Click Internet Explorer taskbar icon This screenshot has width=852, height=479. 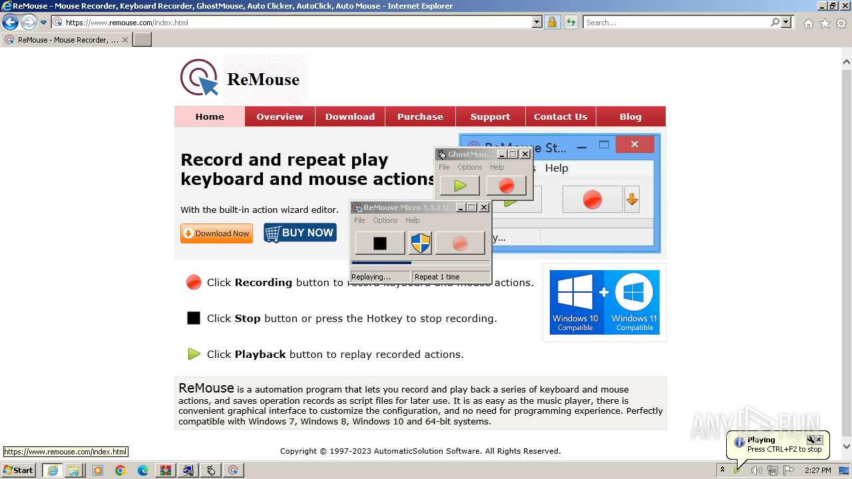point(52,470)
